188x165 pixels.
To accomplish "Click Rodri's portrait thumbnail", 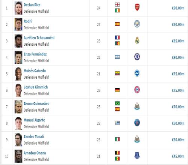I will (x=18, y=24).
